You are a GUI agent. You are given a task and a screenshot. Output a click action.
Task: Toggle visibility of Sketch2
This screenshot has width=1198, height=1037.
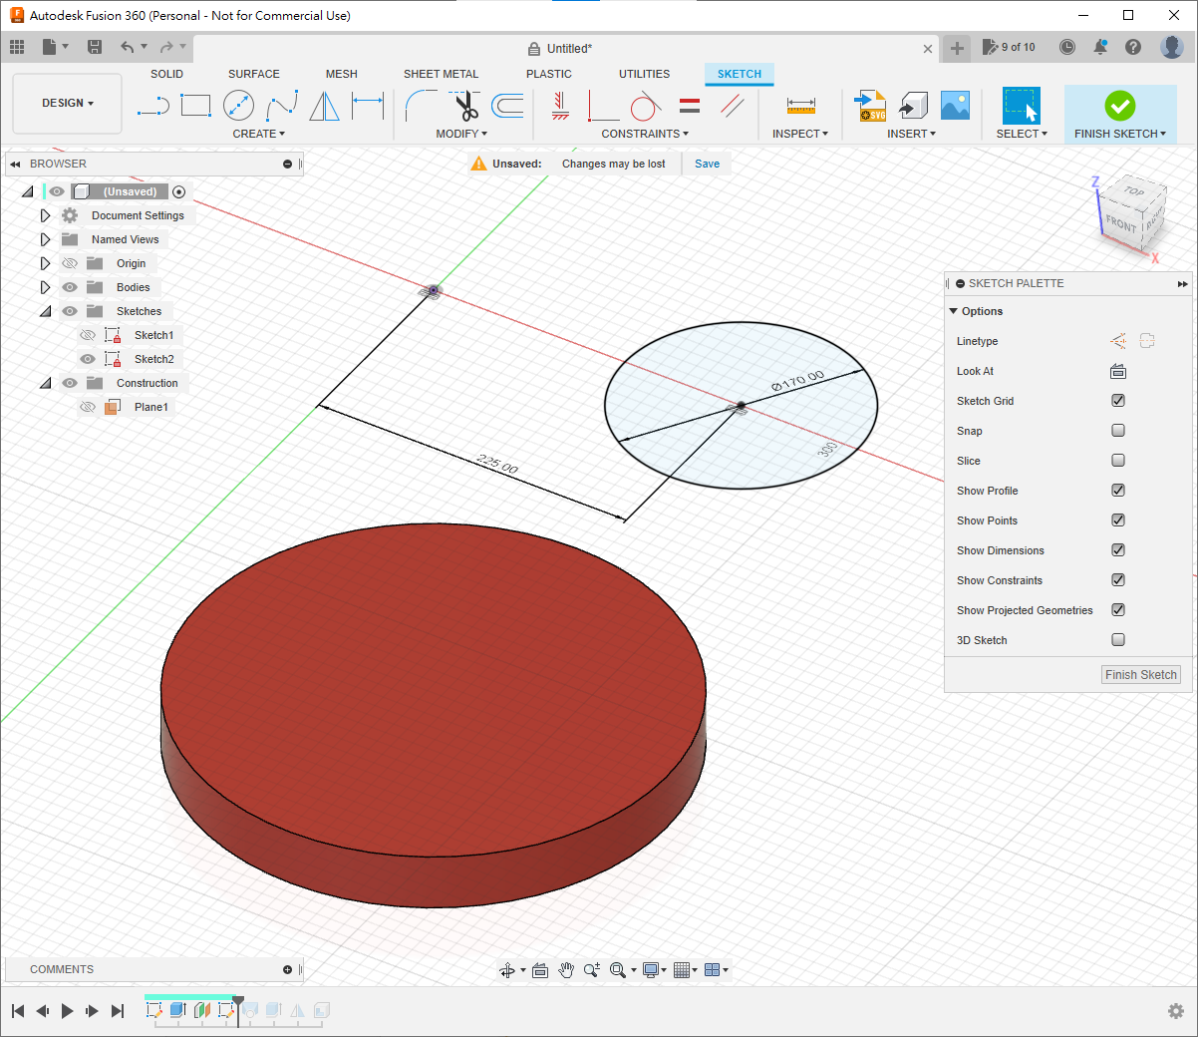pos(88,359)
